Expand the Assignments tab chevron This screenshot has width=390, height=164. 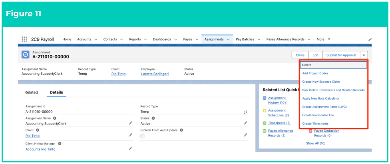click(228, 39)
